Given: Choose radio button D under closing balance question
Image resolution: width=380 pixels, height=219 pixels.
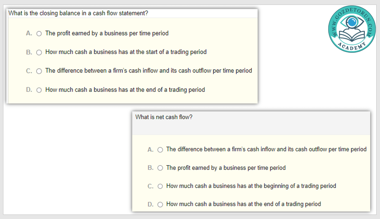Looking at the screenshot, I should click(39, 90).
